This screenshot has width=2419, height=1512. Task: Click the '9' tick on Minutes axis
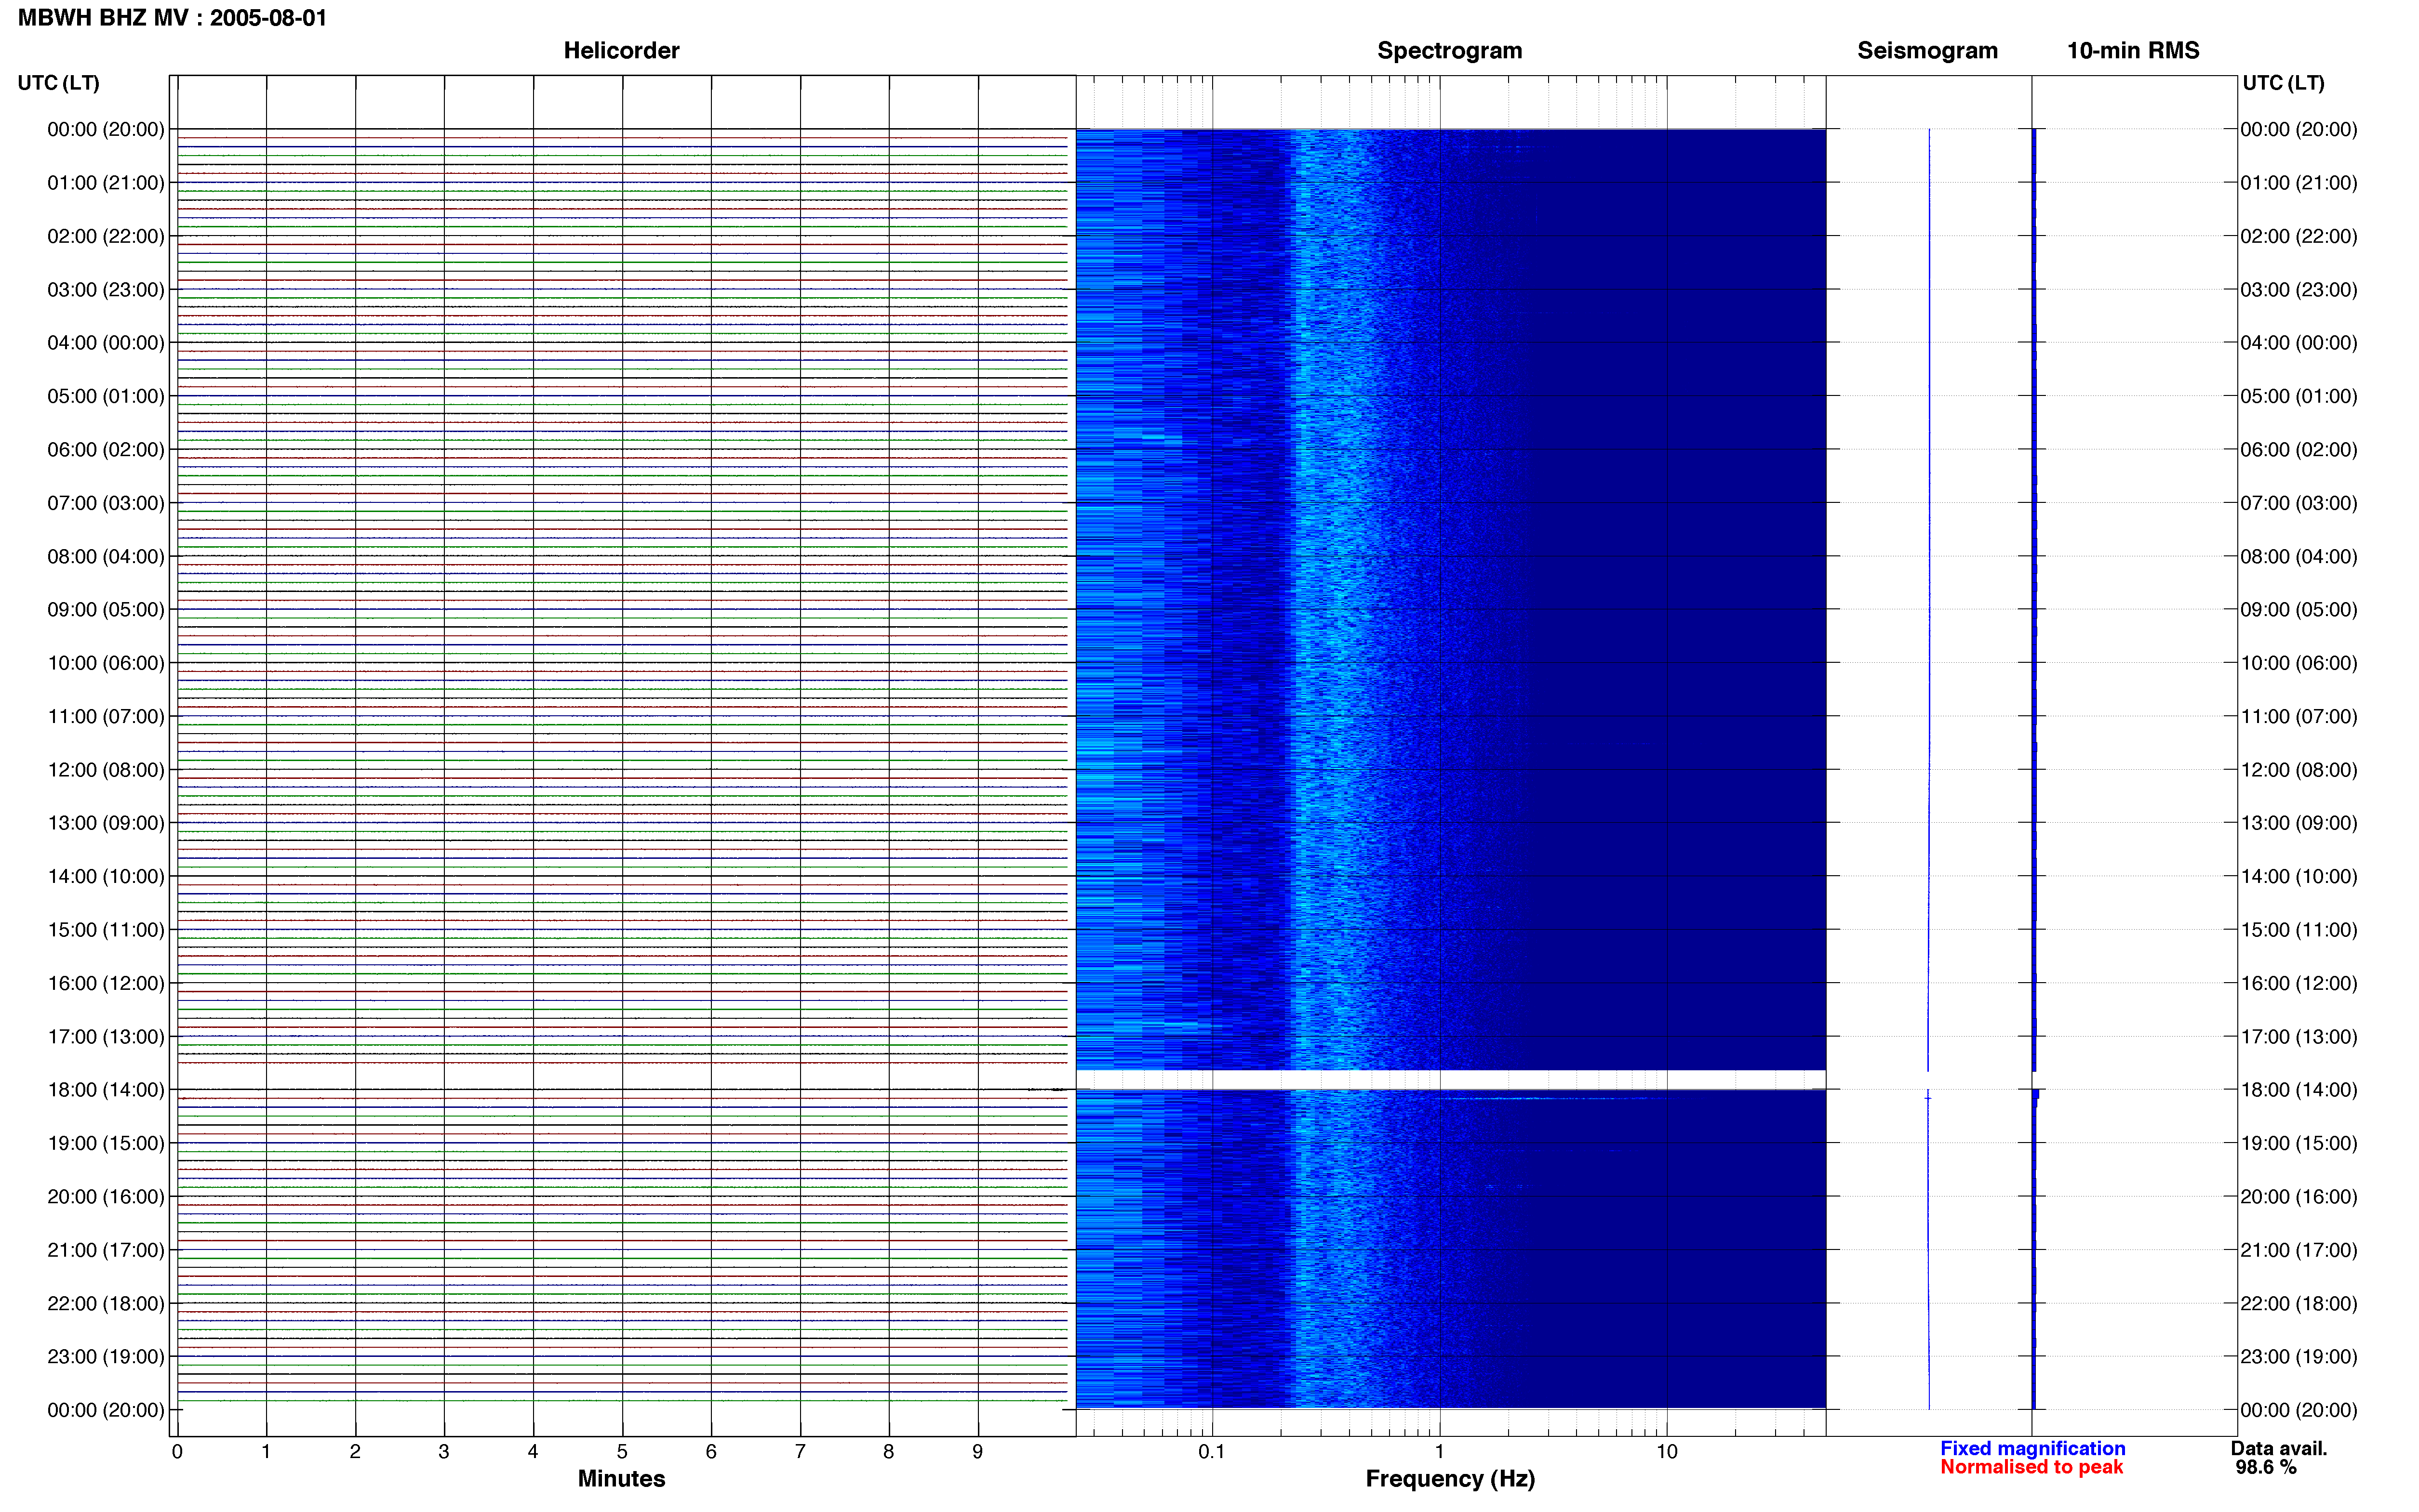[977, 1451]
